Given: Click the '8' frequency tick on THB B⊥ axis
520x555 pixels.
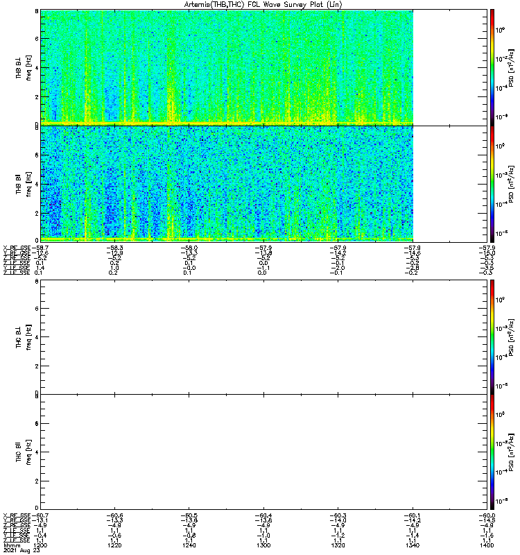Looking at the screenshot, I should [x=37, y=11].
